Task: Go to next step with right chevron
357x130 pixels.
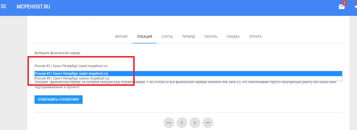Action: click(195, 123)
